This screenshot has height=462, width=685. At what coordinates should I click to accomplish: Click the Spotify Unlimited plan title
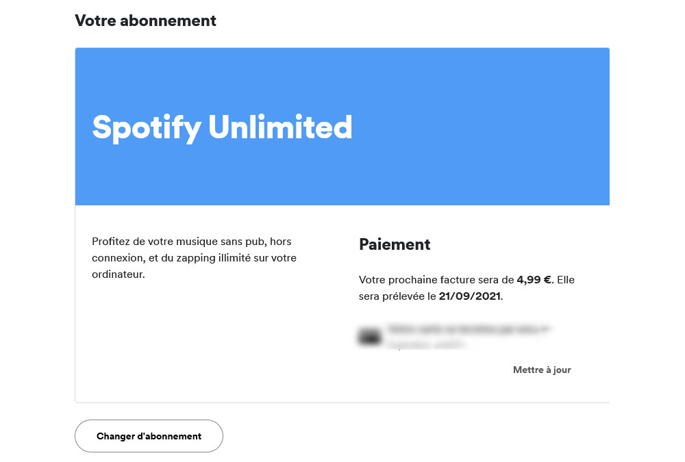222,127
